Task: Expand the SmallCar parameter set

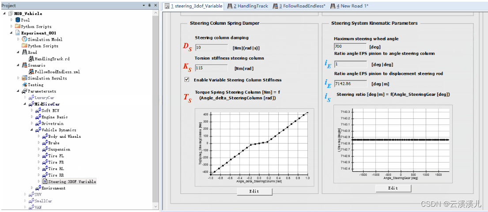Action: coord(25,201)
